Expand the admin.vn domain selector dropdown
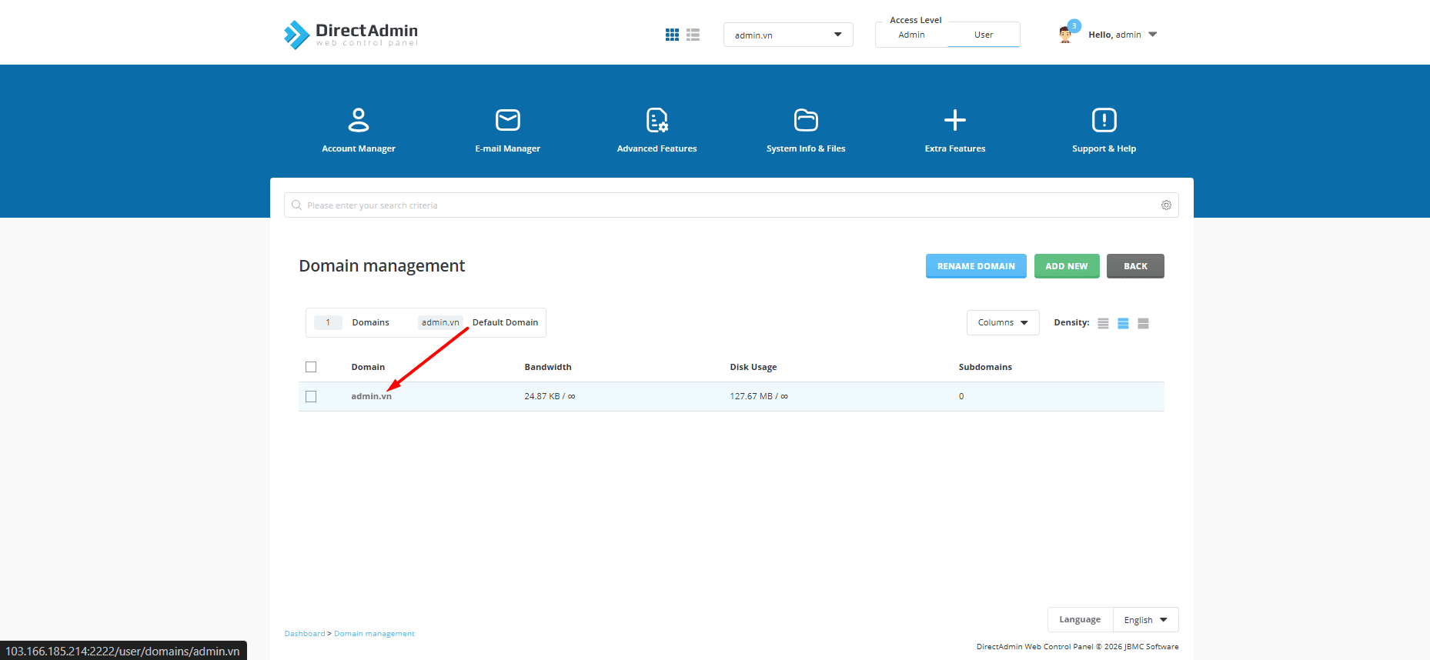Image resolution: width=1430 pixels, height=660 pixels. [x=787, y=35]
